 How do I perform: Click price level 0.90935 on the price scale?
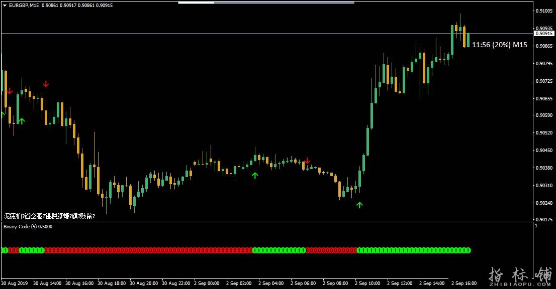(544, 28)
